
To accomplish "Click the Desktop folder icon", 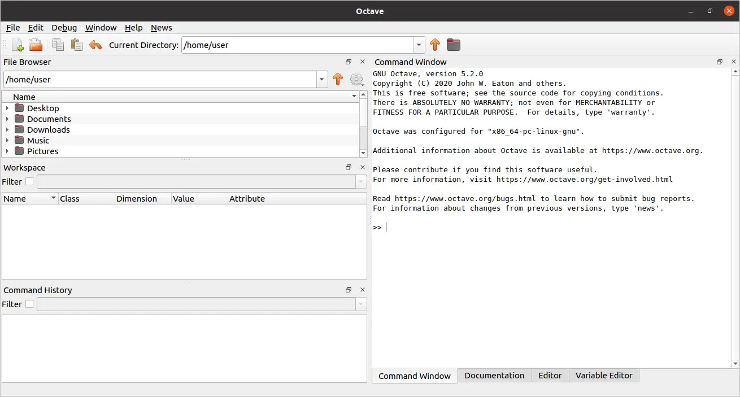I will point(19,108).
